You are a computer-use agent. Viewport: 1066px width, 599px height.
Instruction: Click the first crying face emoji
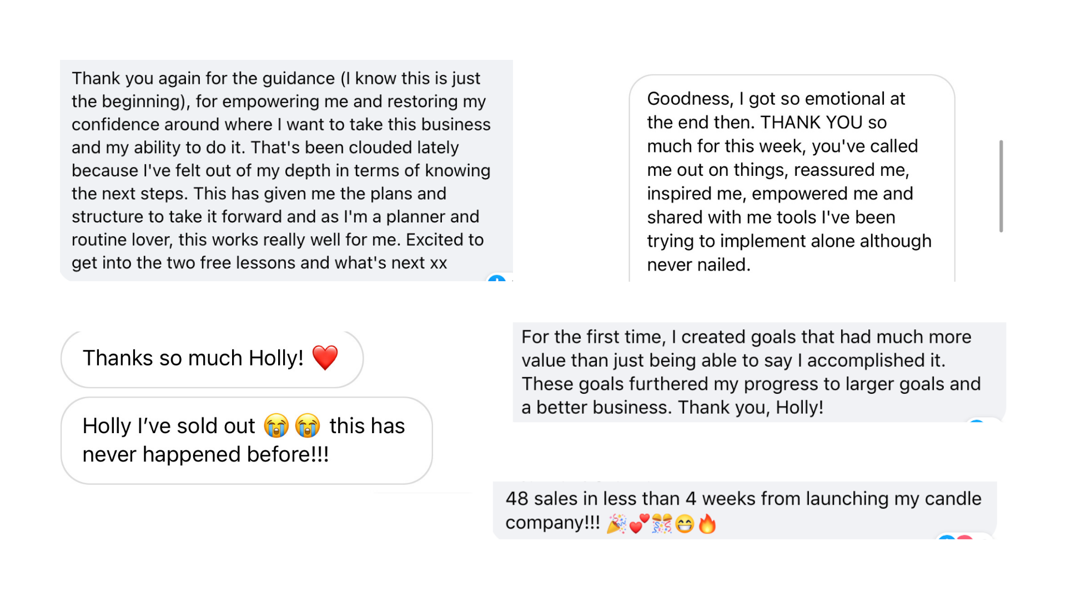276,426
